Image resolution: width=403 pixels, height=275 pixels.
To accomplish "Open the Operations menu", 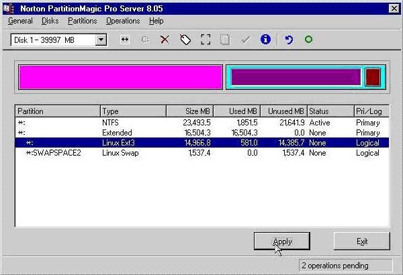I will 123,21.
